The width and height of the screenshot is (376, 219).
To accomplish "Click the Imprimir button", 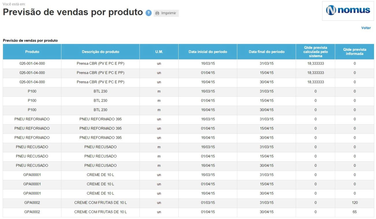I will (x=166, y=13).
